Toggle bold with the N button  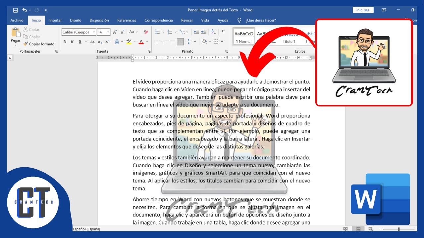click(x=65, y=42)
